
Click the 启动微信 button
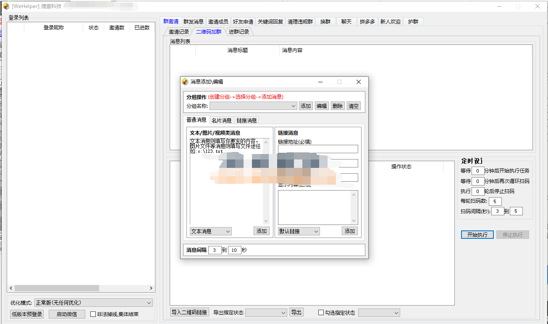coord(67,314)
